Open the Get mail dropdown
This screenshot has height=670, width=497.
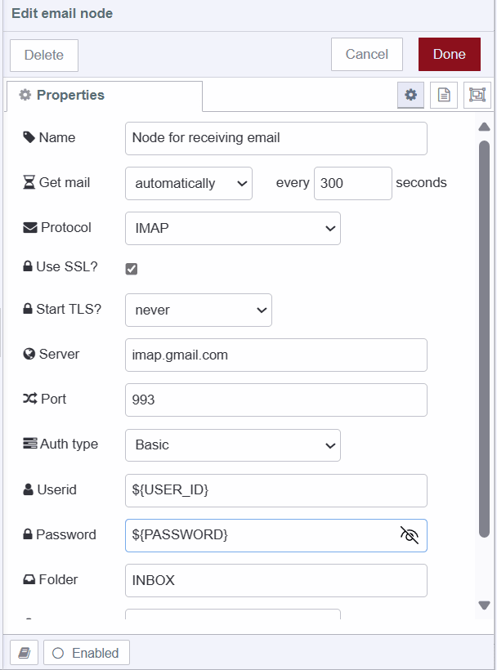click(189, 183)
